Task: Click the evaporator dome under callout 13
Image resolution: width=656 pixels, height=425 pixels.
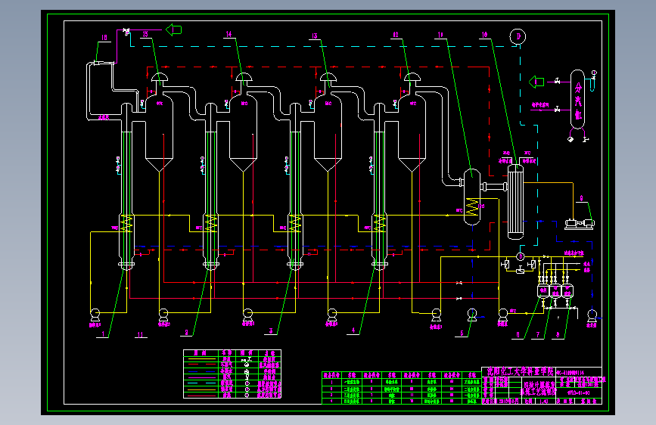Action: (328, 78)
